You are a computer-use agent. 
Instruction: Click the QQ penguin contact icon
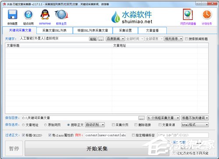(x=45, y=14)
